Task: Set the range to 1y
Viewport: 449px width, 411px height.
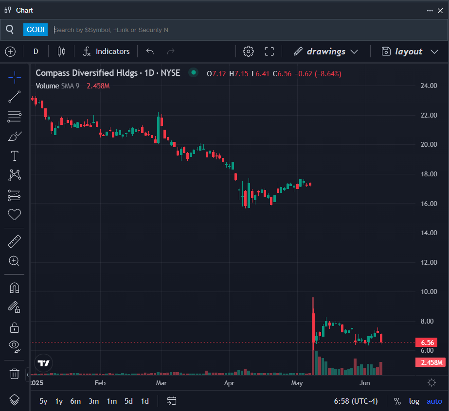Action: (59, 401)
